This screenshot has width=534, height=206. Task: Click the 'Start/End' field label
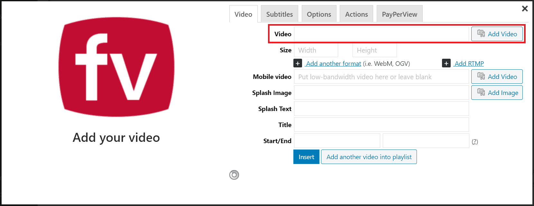click(277, 141)
